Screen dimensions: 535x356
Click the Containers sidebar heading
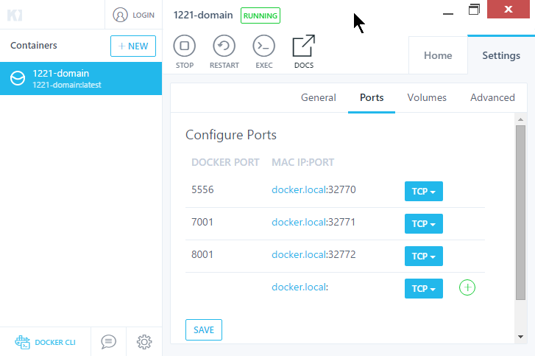[33, 46]
